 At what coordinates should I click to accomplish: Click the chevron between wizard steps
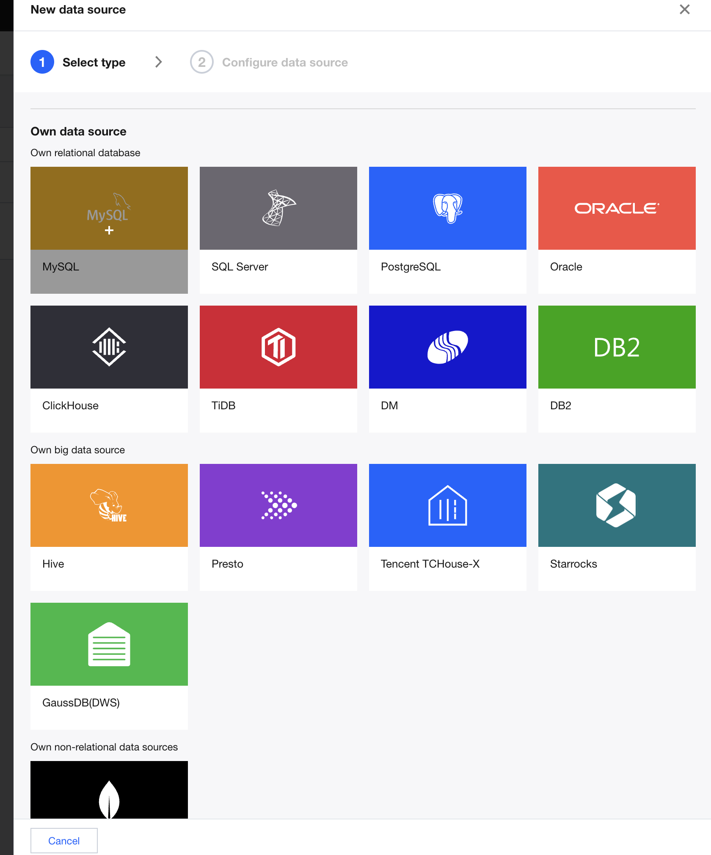[x=158, y=62]
